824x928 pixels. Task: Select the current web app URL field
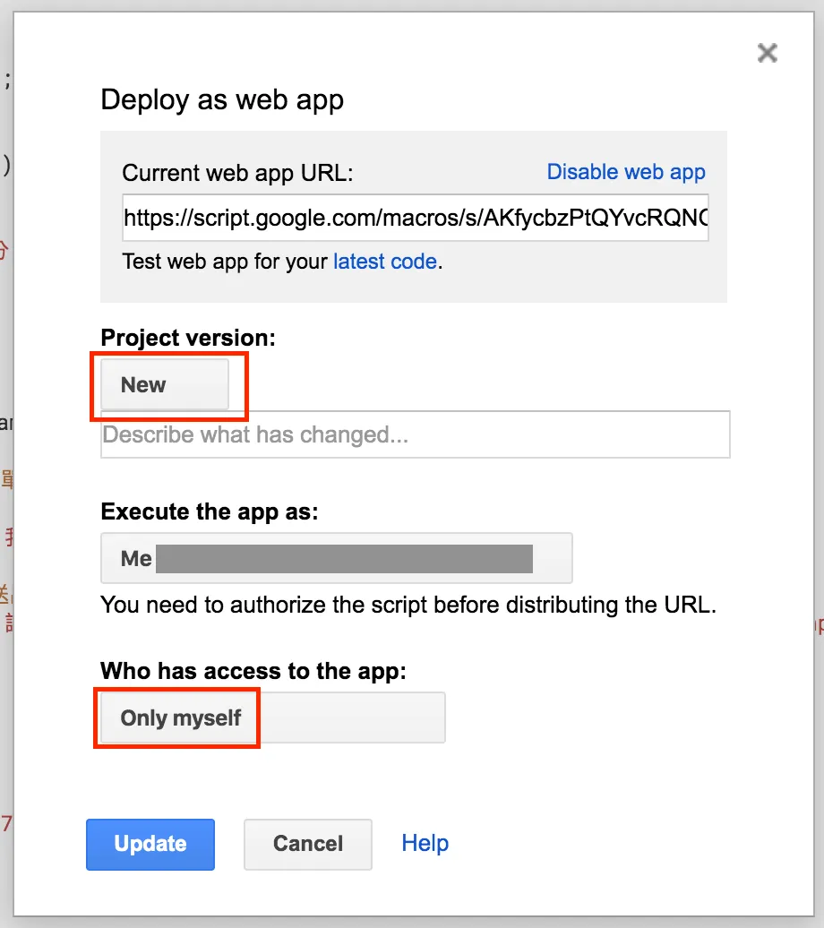(415, 217)
